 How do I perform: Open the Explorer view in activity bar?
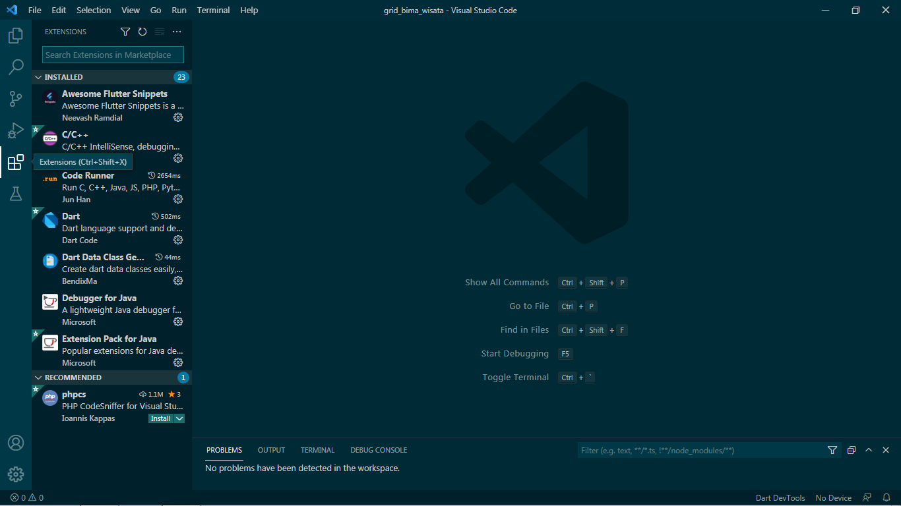16,36
